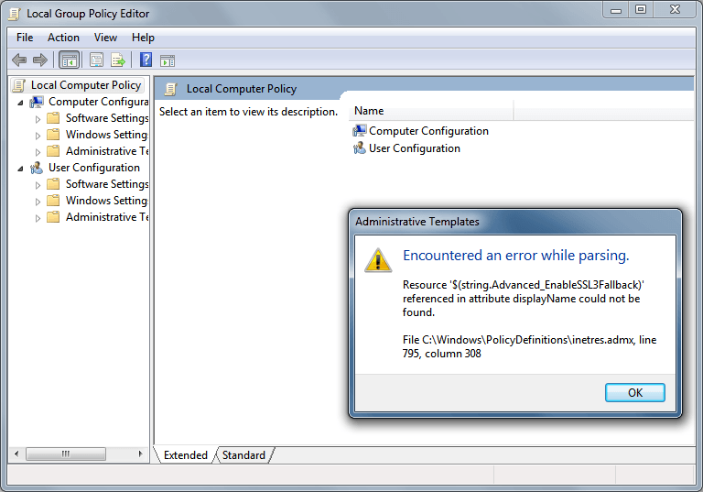Select Computer Configuration in the tree pane
The height and width of the screenshot is (492, 703).
coord(98,102)
